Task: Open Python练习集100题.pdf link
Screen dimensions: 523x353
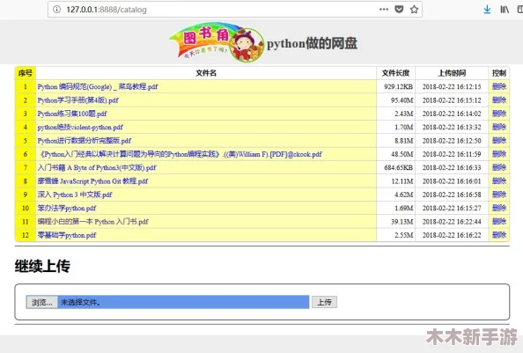Action: coord(72,114)
